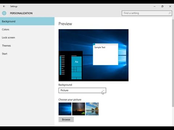Click the desktop preview image
174x130 pixels.
[94, 55]
